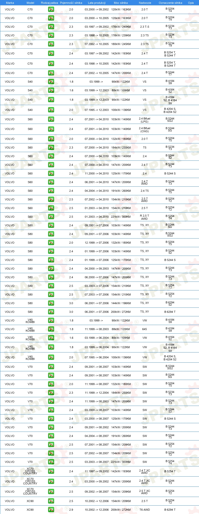Click the Pojemność silnika column header

[x=71, y=3]
